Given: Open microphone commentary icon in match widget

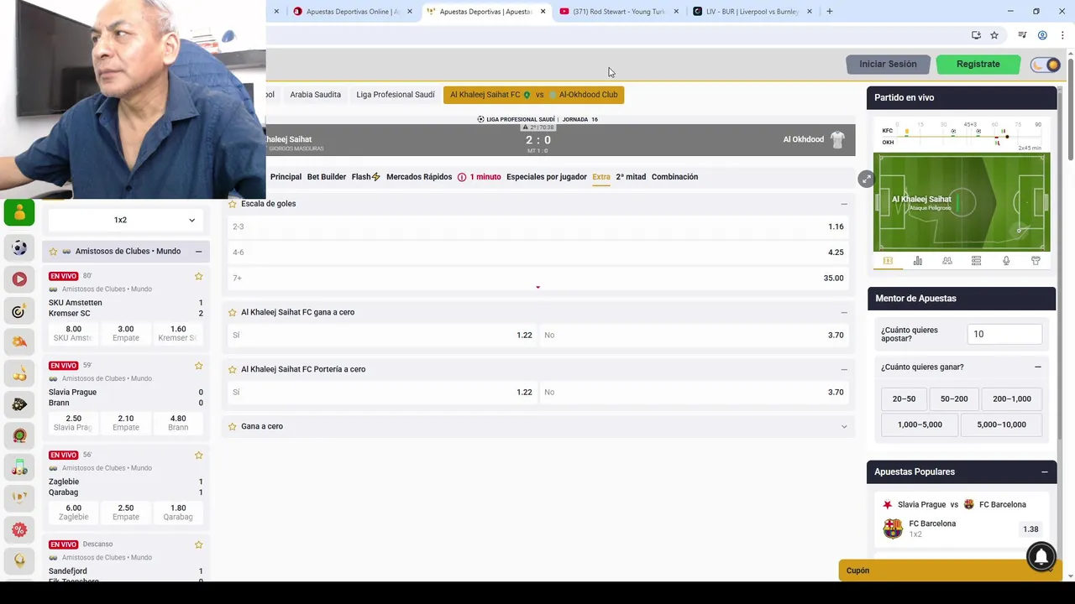Looking at the screenshot, I should click(x=1006, y=261).
